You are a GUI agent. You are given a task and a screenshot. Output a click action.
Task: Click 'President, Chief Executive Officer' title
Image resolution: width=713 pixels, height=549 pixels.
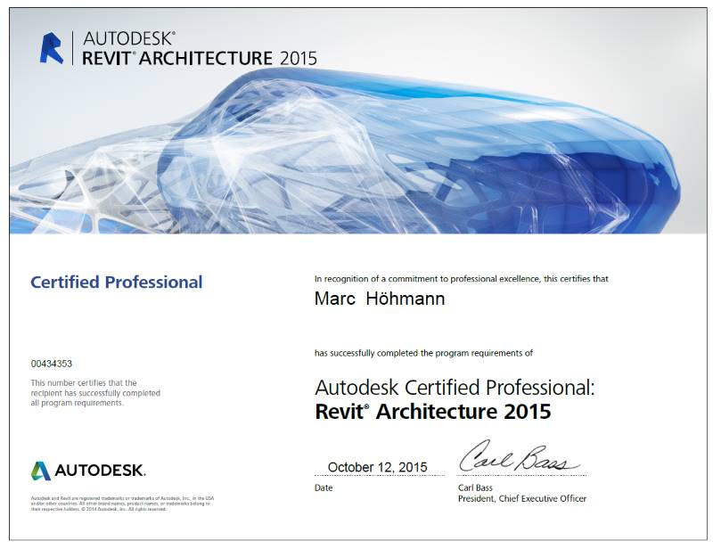coord(522,498)
